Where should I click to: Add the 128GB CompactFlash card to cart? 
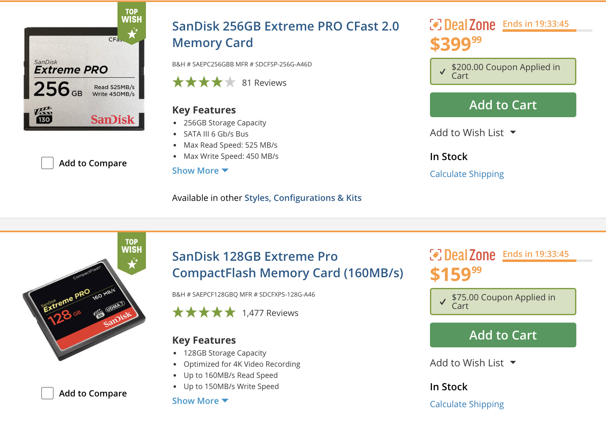click(x=503, y=335)
